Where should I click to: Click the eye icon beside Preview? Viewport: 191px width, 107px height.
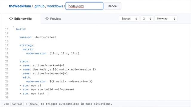pos(47,18)
